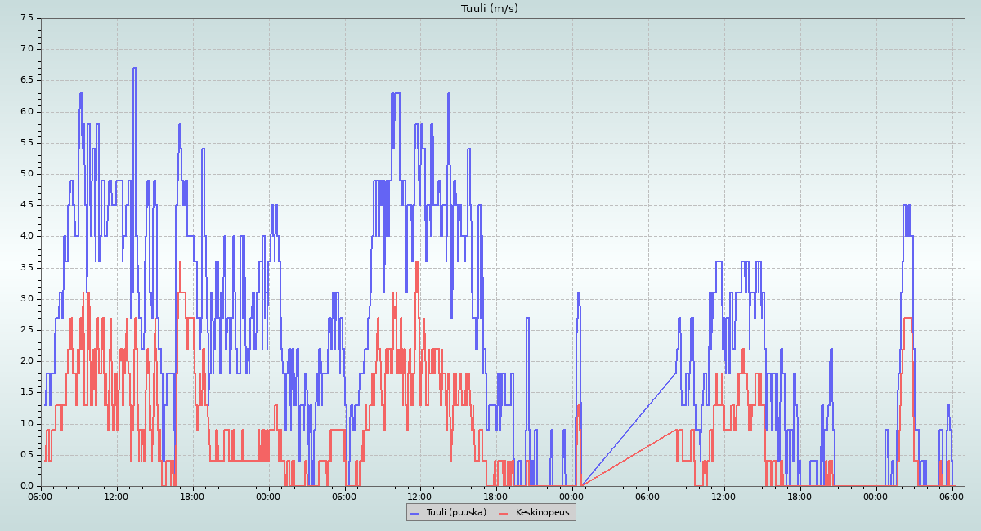
Task: Click the tallest blue gust peak near 6.7
Action: pyautogui.click(x=134, y=69)
